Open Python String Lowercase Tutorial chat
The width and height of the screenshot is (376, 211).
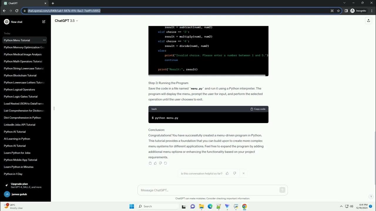point(25,68)
